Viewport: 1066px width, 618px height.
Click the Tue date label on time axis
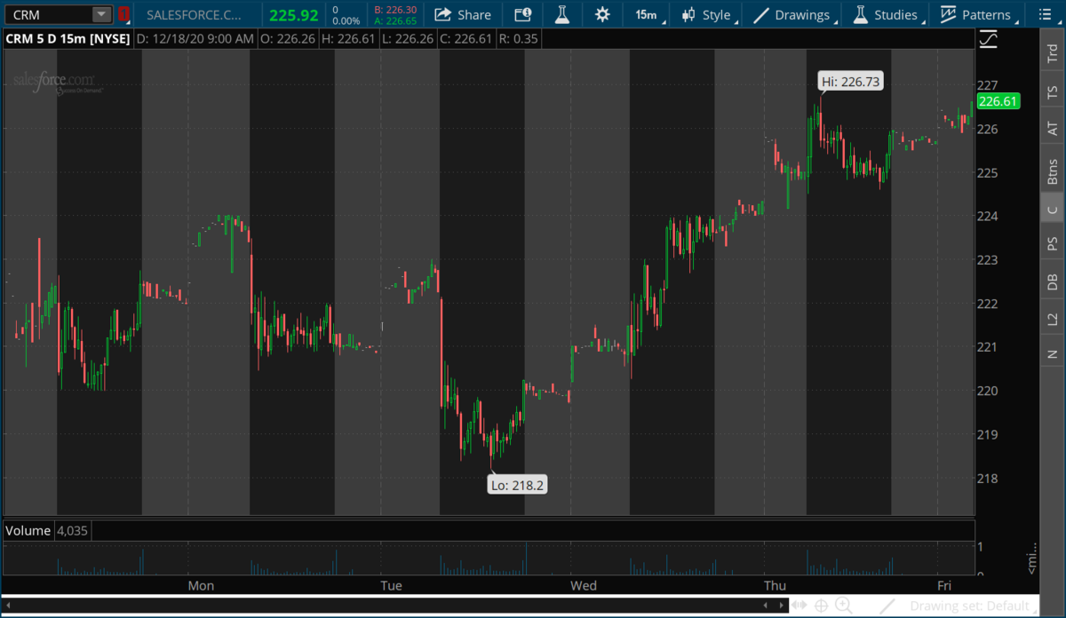click(x=391, y=585)
